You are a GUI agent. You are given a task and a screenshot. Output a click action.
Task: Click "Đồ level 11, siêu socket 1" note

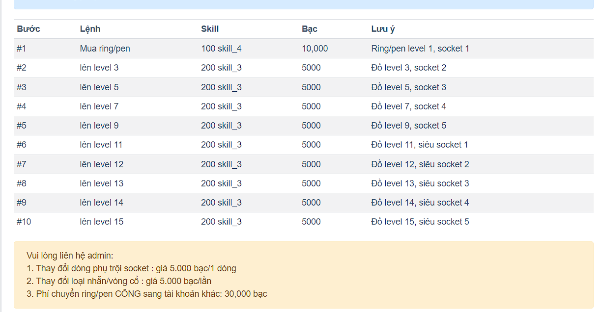(419, 145)
